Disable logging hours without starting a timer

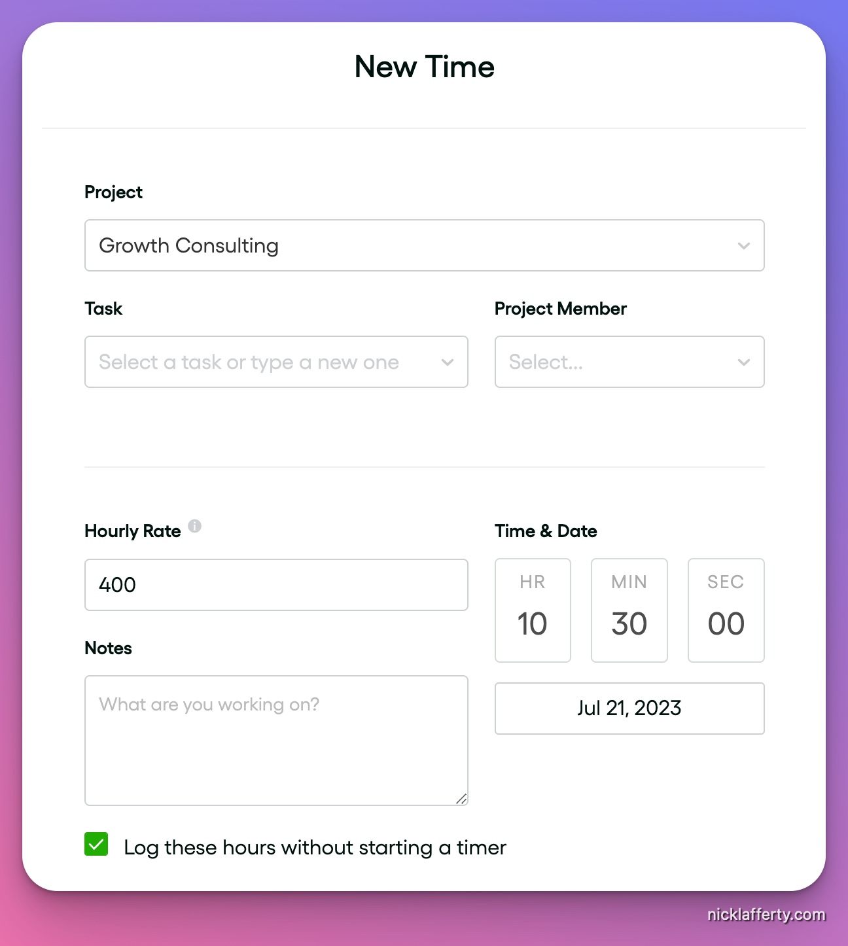coord(96,845)
